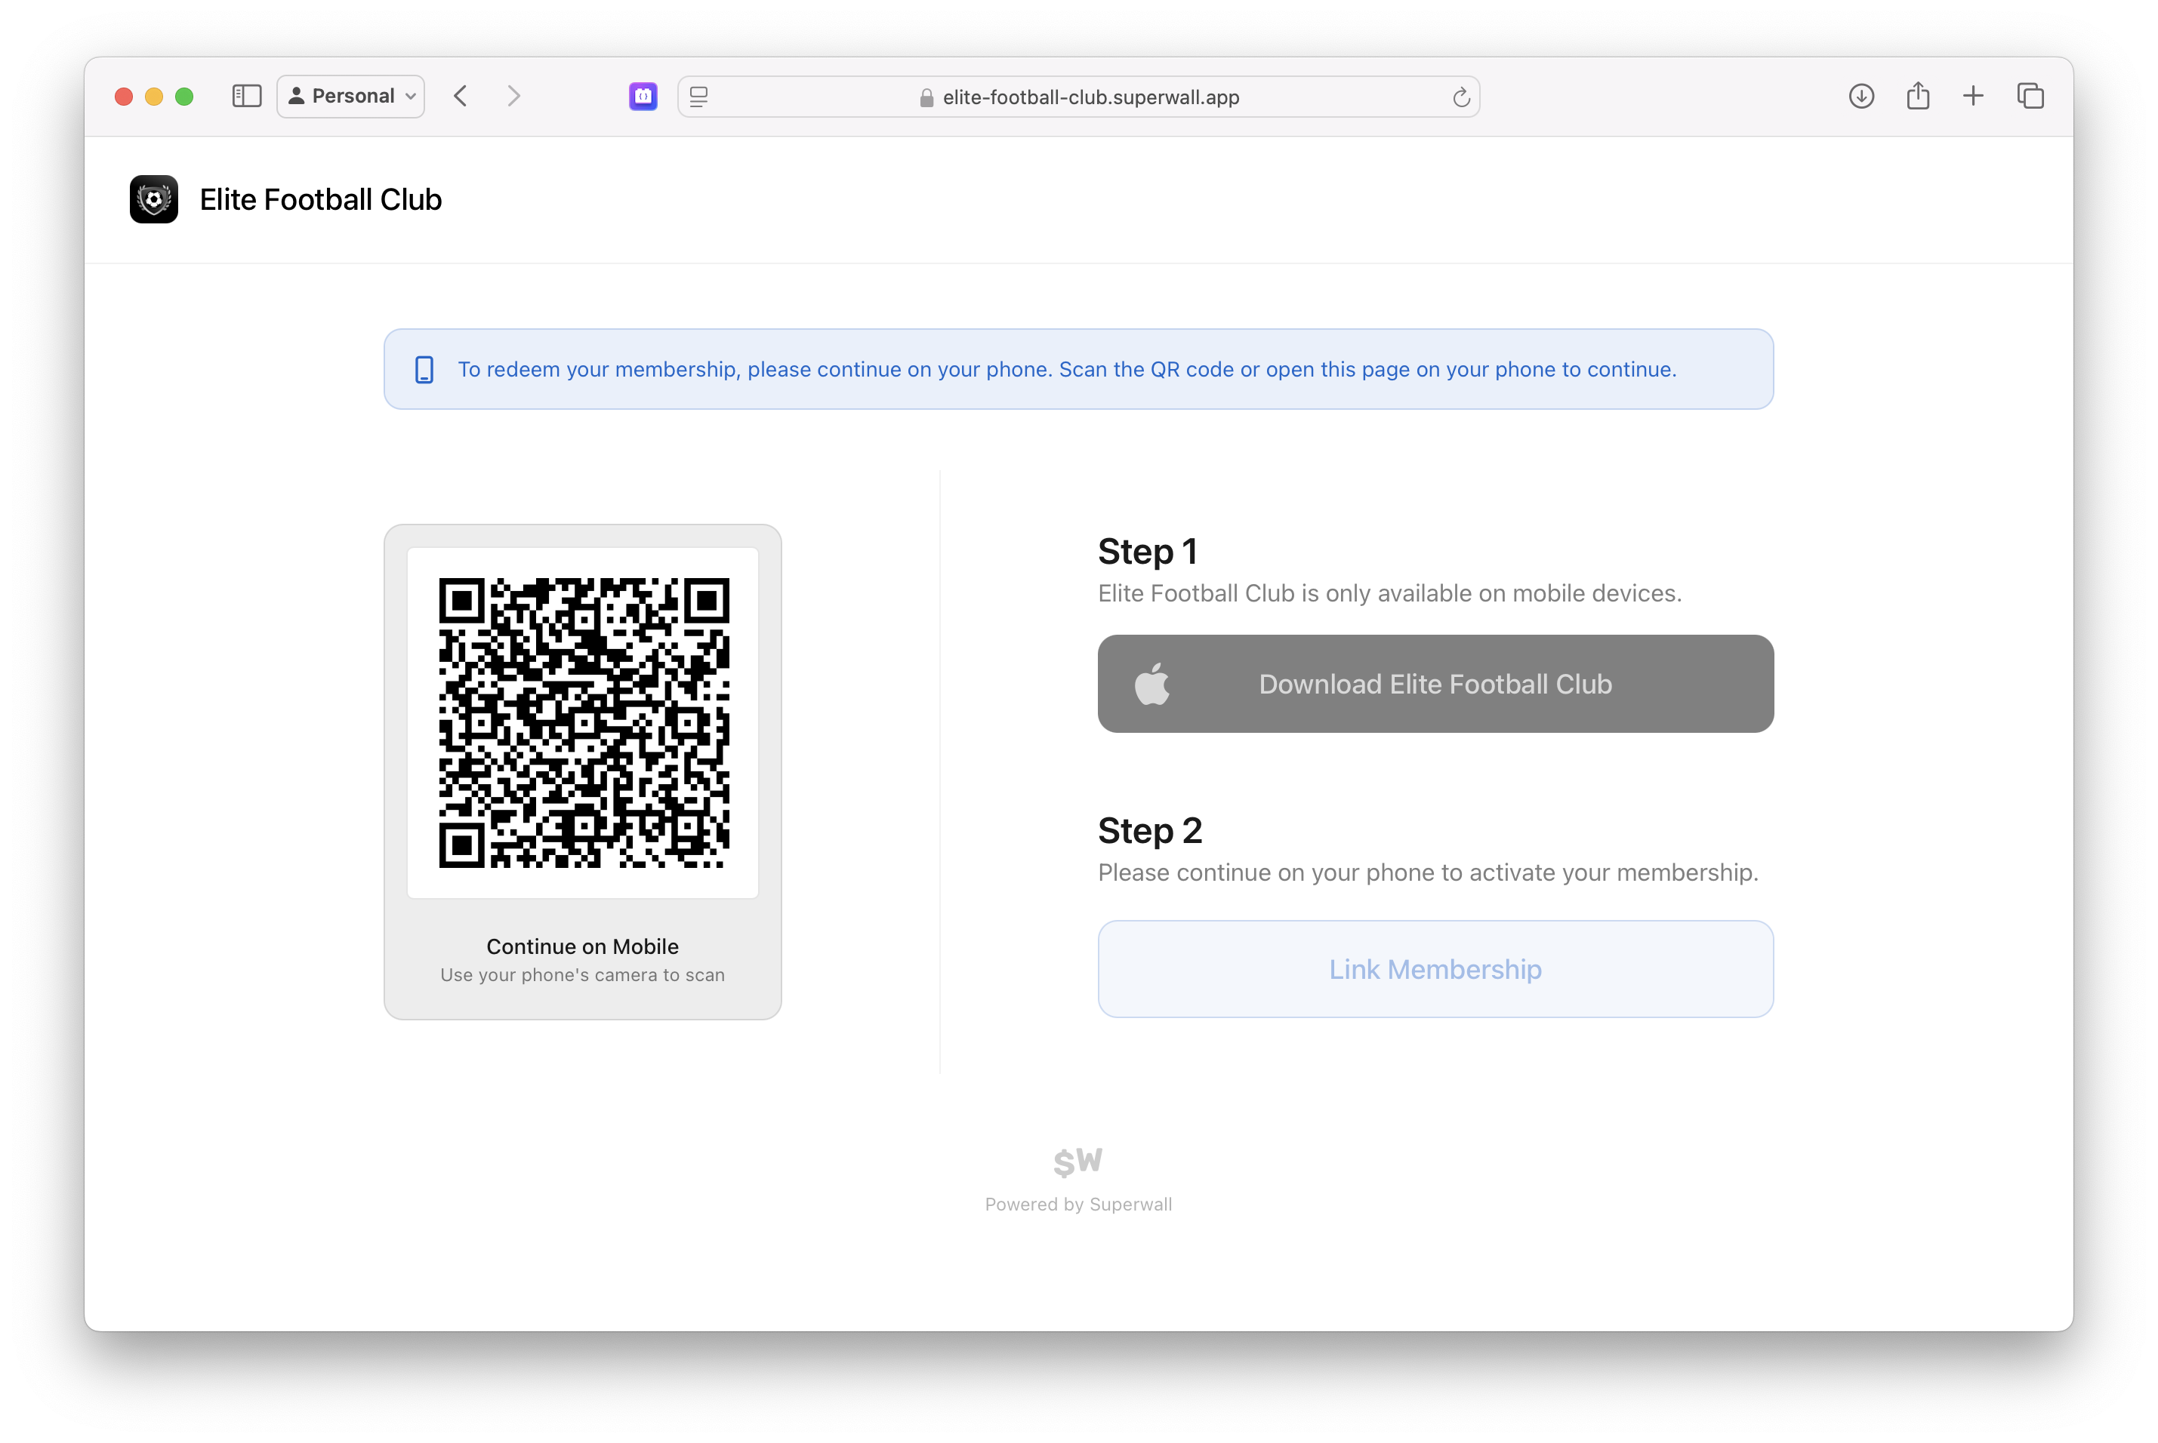
Task: Reload the current page
Action: pyautogui.click(x=1460, y=97)
